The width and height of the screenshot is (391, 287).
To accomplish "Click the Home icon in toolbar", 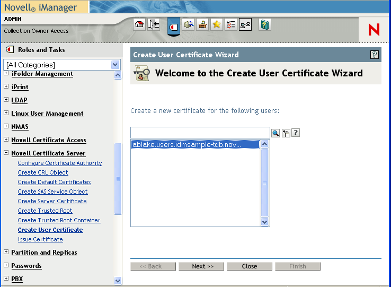I will click(x=139, y=24).
